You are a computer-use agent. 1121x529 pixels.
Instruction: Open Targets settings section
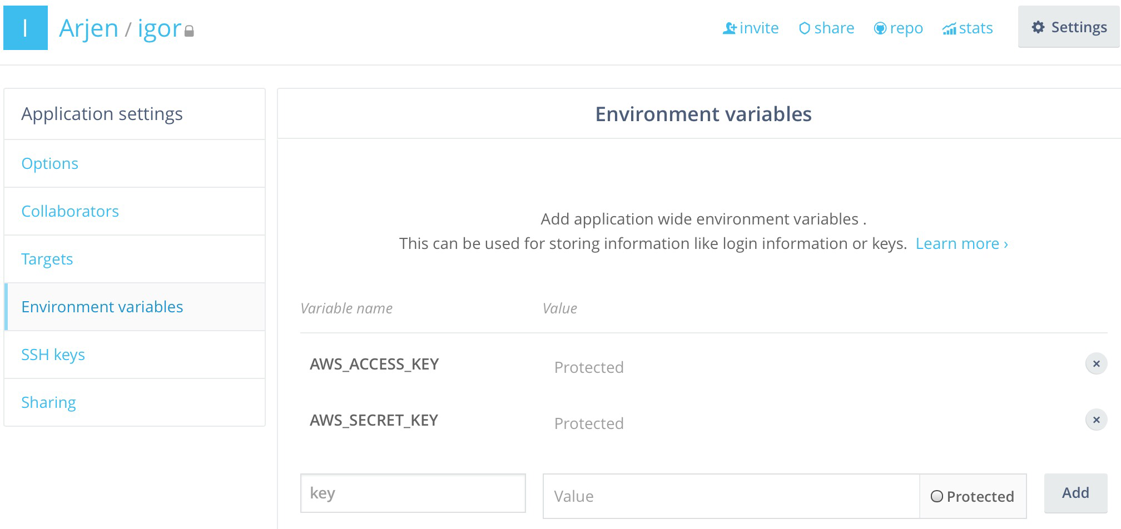point(135,259)
